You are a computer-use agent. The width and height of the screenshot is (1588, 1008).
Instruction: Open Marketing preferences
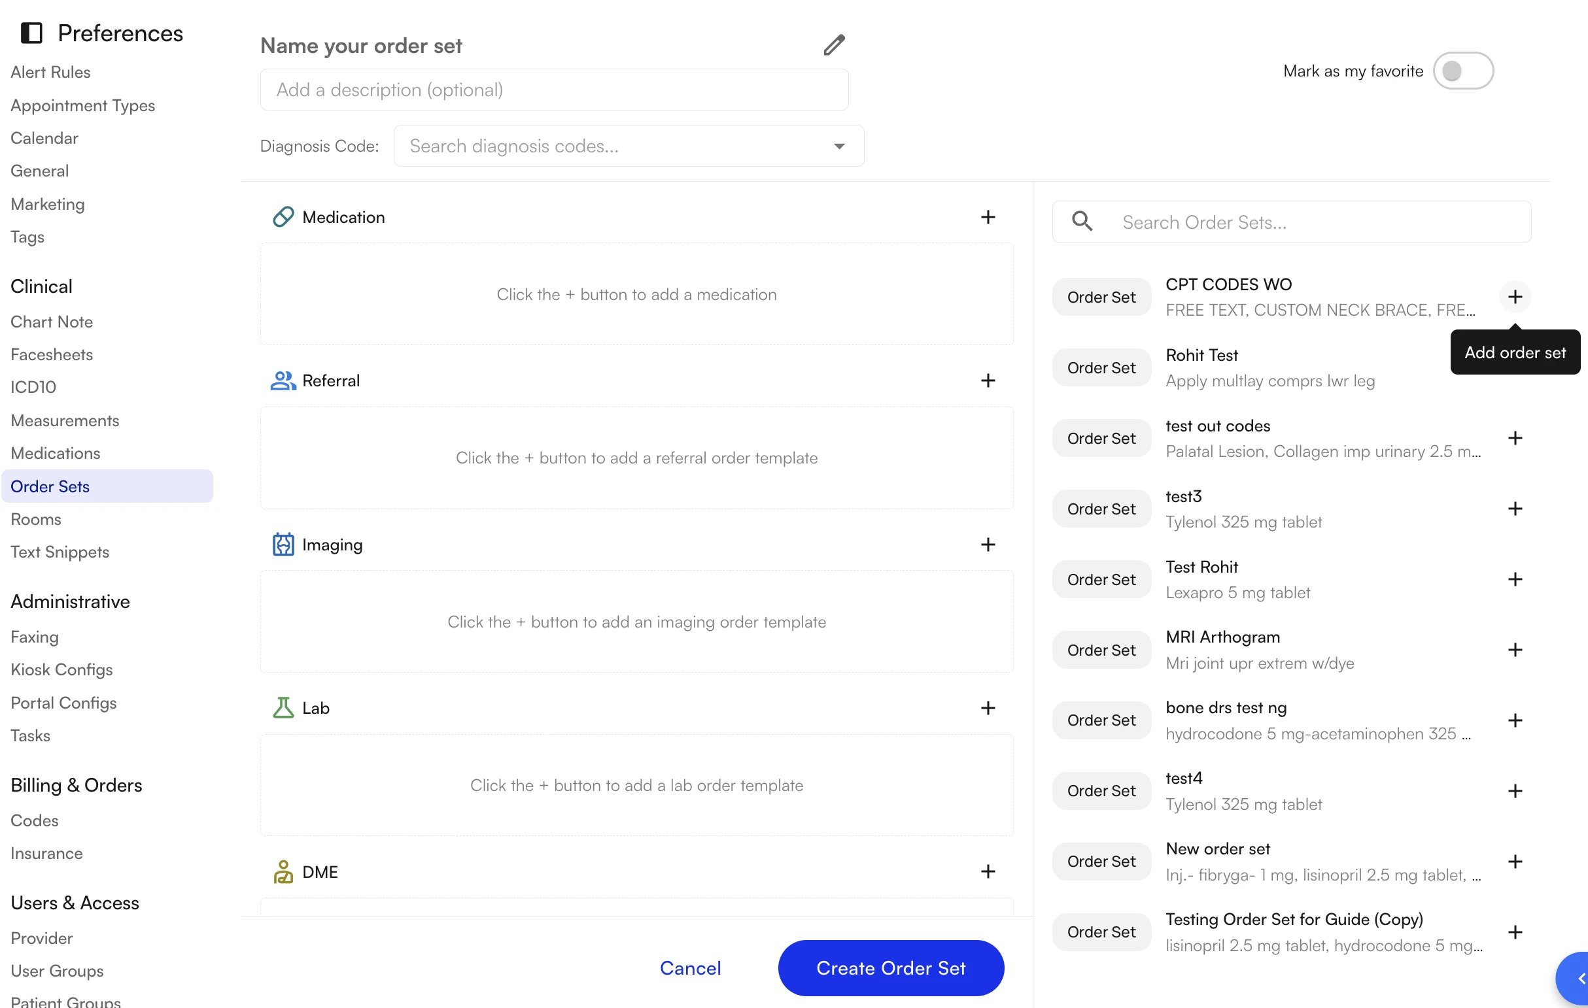click(x=48, y=204)
